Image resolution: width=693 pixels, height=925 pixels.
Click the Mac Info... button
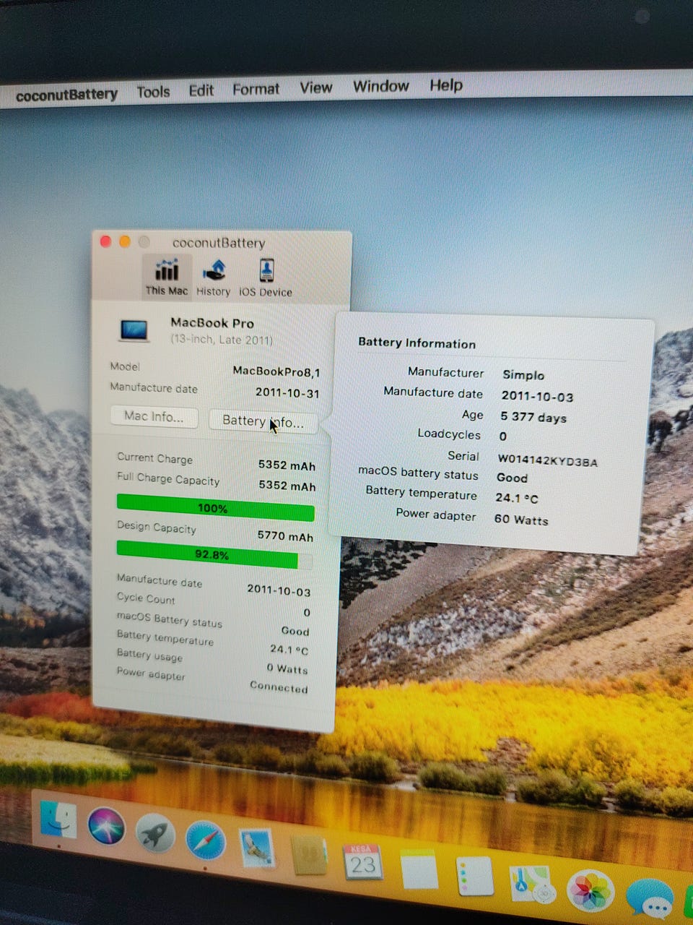[154, 417]
